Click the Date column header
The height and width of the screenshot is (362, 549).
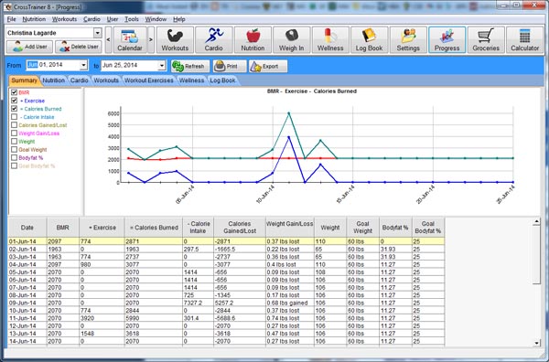coord(27,228)
